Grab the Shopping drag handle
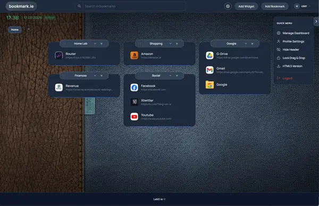319x206 pixels. pyautogui.click(x=140, y=44)
